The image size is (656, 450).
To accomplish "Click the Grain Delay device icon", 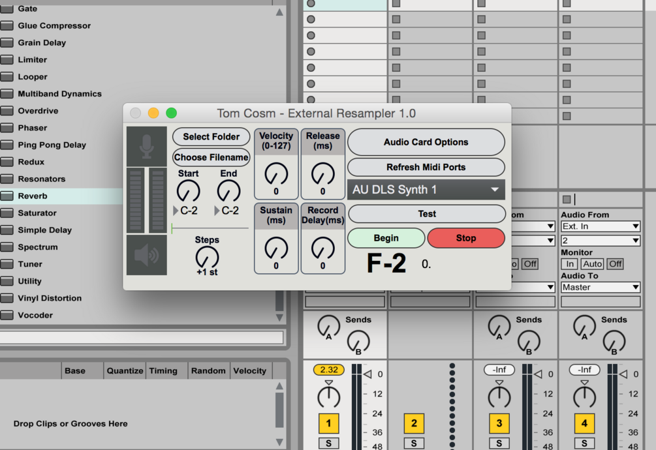I will click(7, 42).
